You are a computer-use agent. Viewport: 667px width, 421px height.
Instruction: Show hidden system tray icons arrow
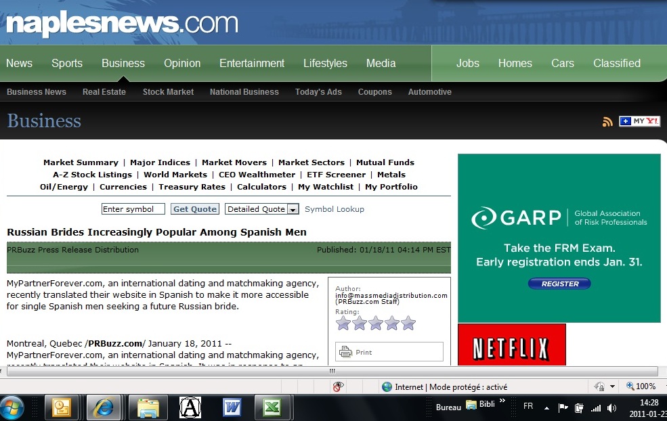(546, 407)
